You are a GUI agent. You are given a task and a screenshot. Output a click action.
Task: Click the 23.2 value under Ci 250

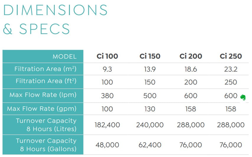[231, 69]
